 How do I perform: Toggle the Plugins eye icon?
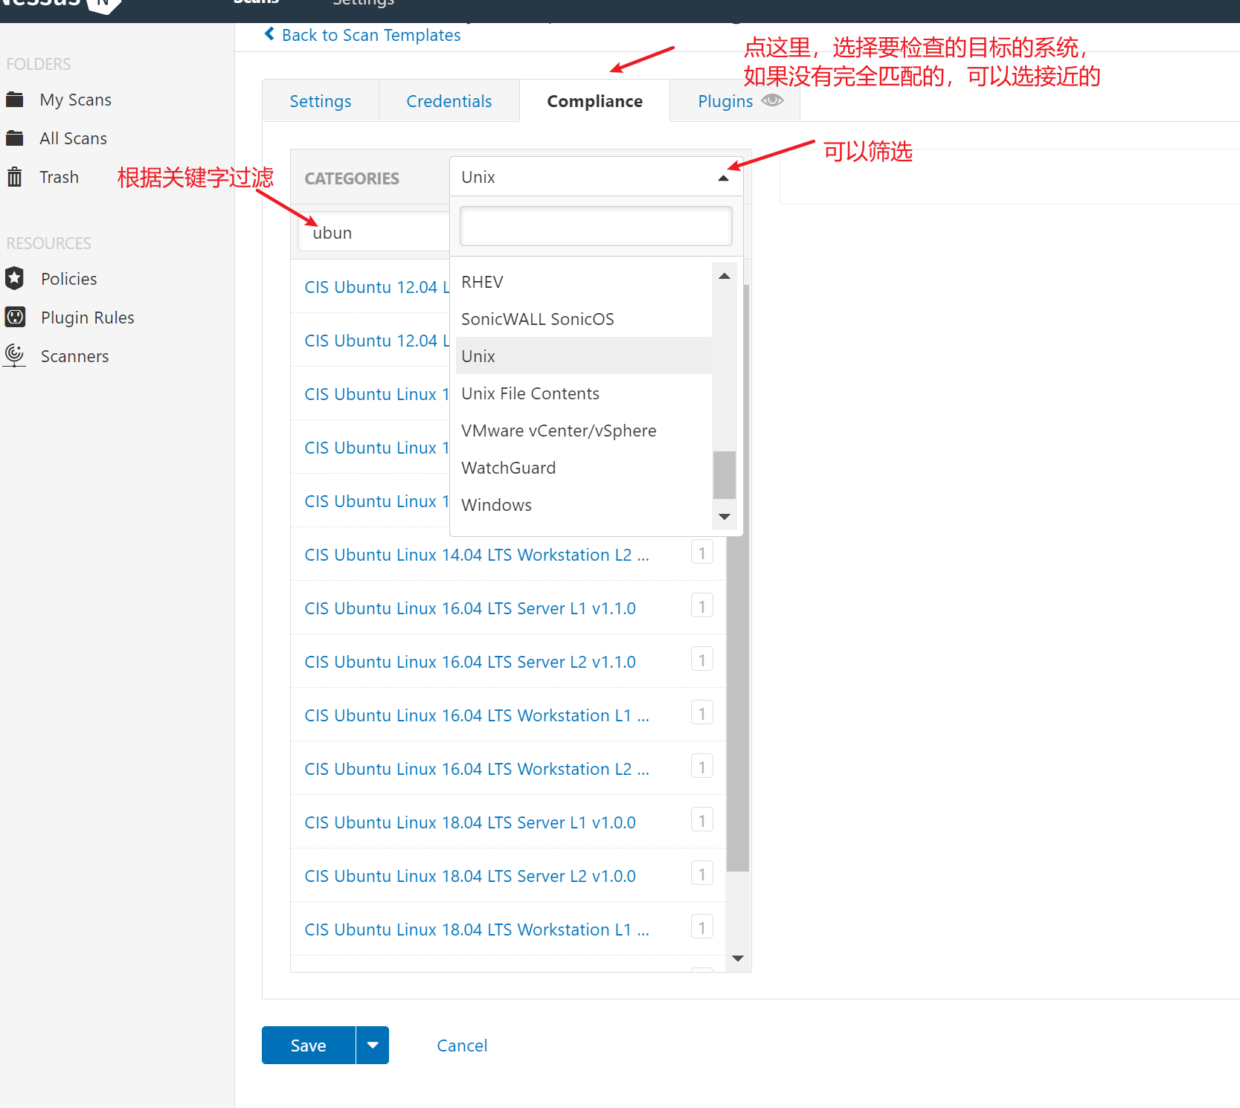click(x=772, y=100)
